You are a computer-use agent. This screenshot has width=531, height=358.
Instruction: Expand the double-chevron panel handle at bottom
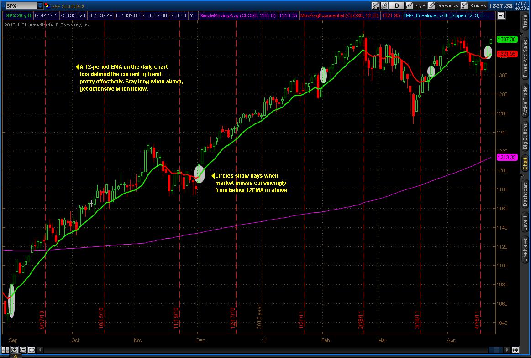coord(16,356)
